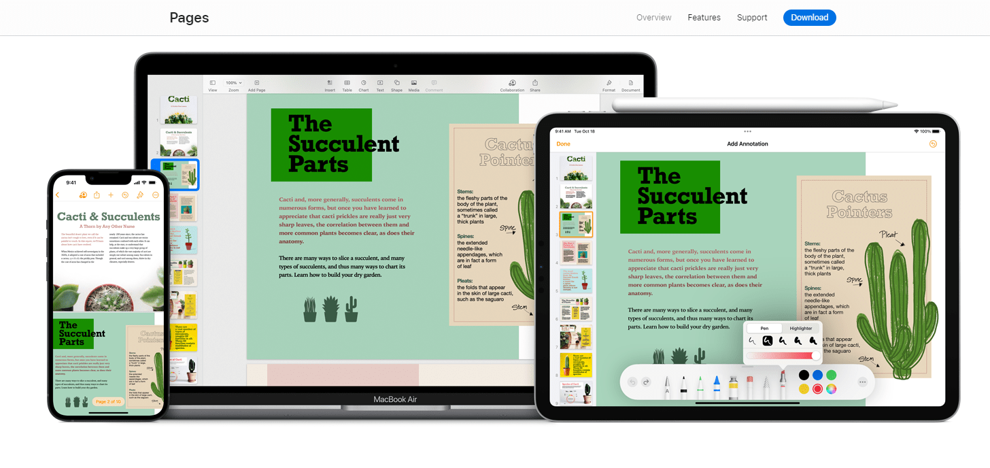Tap the redo arrow in iPad drawing toolbar
The width and height of the screenshot is (990, 468).
tap(647, 382)
